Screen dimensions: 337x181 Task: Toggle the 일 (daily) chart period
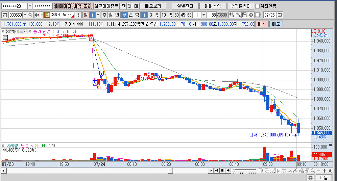86,15
